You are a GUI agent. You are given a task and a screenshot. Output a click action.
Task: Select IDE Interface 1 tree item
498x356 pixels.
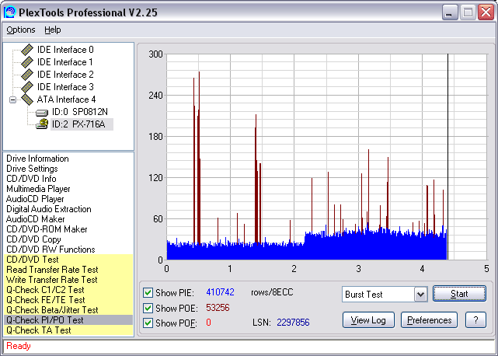point(65,62)
